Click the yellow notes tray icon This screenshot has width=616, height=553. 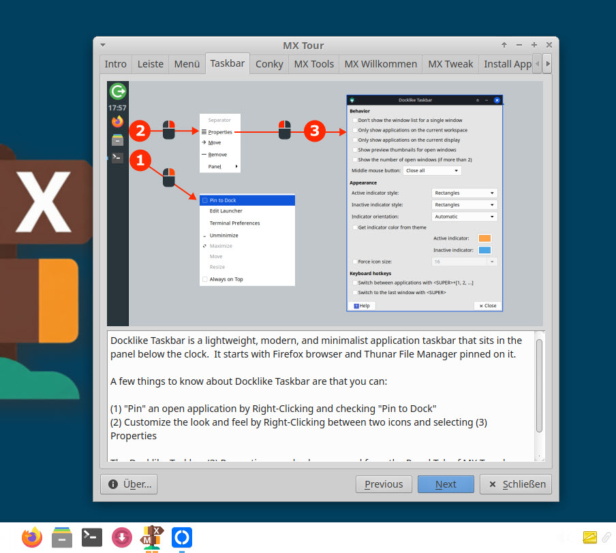coord(589,537)
